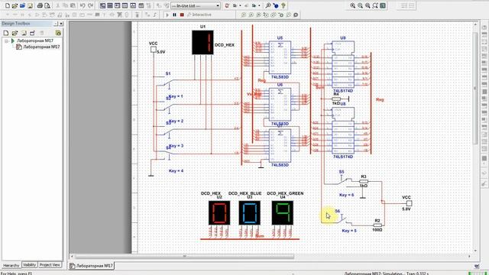The image size is (489, 275).
Task: Select the Лабораторная №17 document tab
Action: pyautogui.click(x=92, y=266)
